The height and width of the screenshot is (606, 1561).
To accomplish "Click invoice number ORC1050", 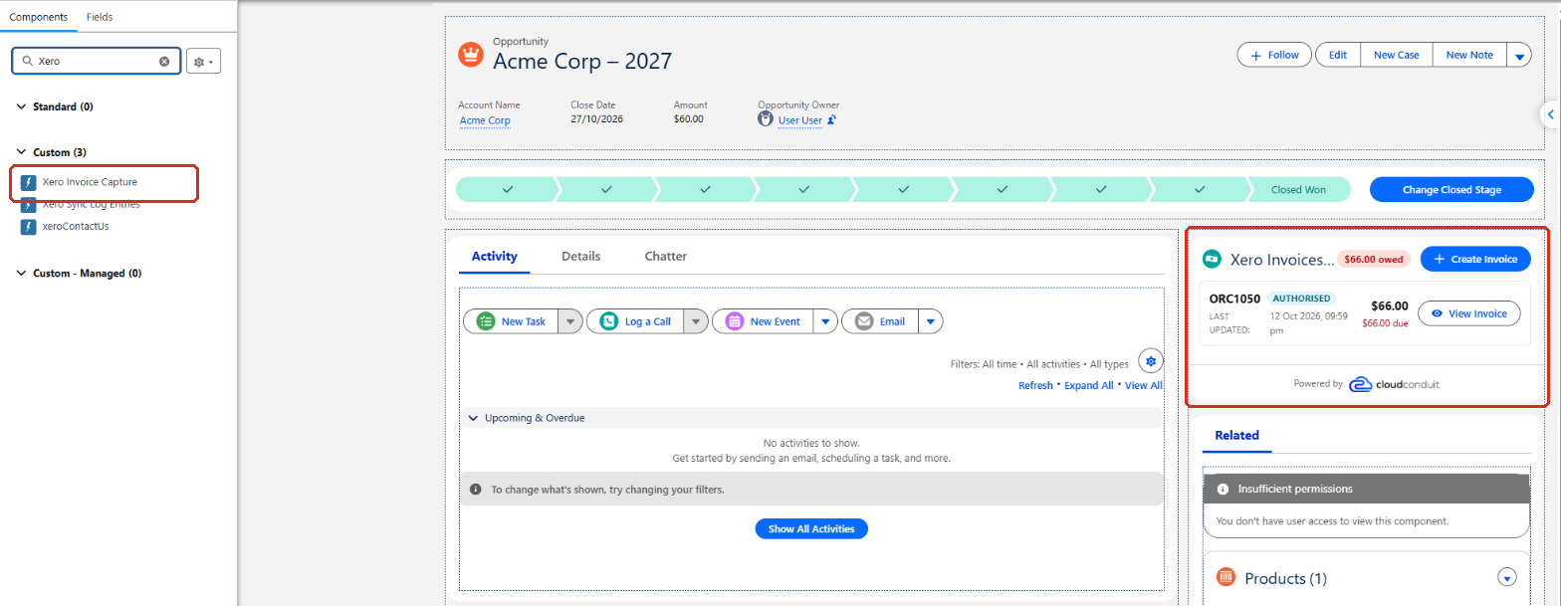I will 1234,299.
